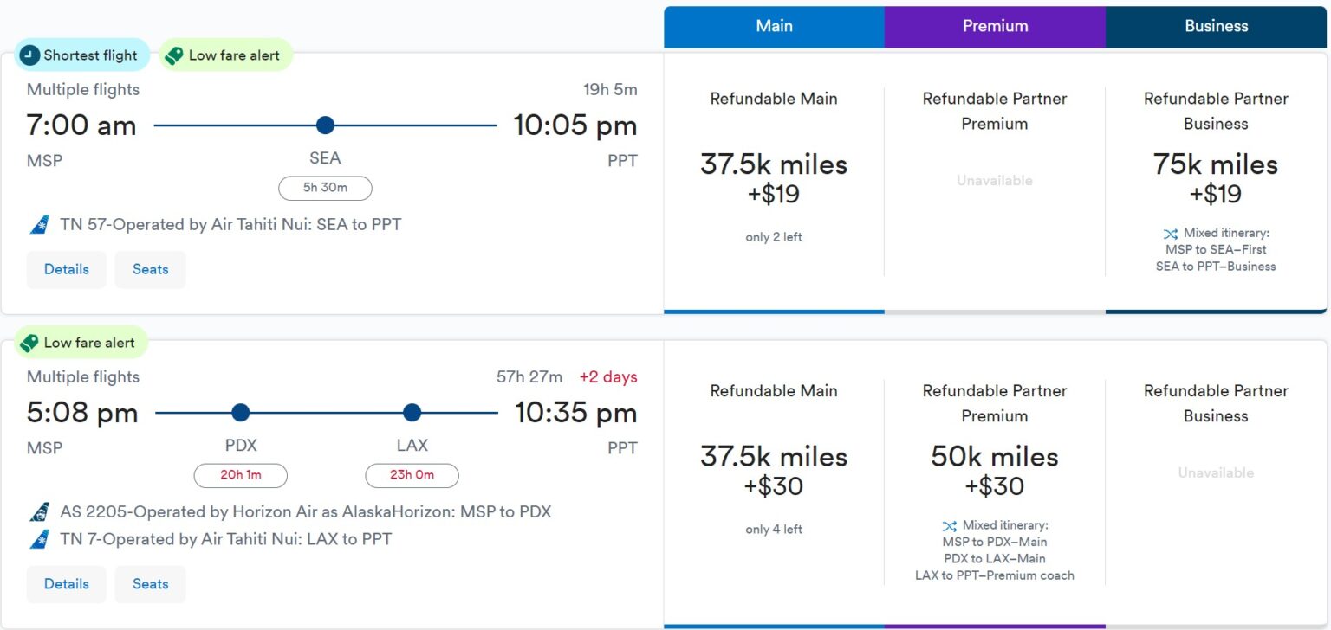View Seats for the 5:08 pm flight
The height and width of the screenshot is (630, 1331).
[x=151, y=584]
